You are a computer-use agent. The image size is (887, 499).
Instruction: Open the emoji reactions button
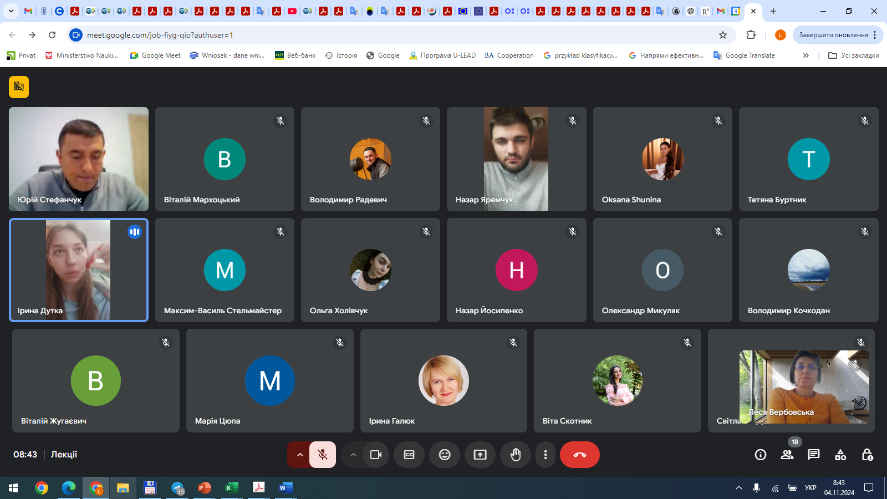click(445, 455)
